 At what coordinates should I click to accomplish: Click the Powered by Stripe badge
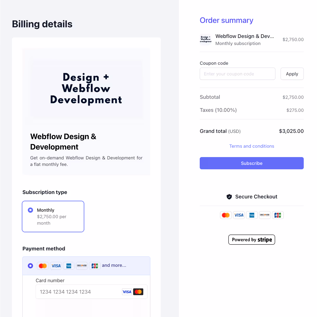252,240
